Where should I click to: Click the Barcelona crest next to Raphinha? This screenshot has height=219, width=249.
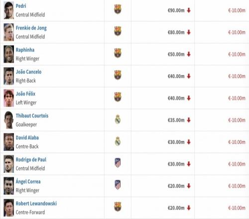coord(118,53)
